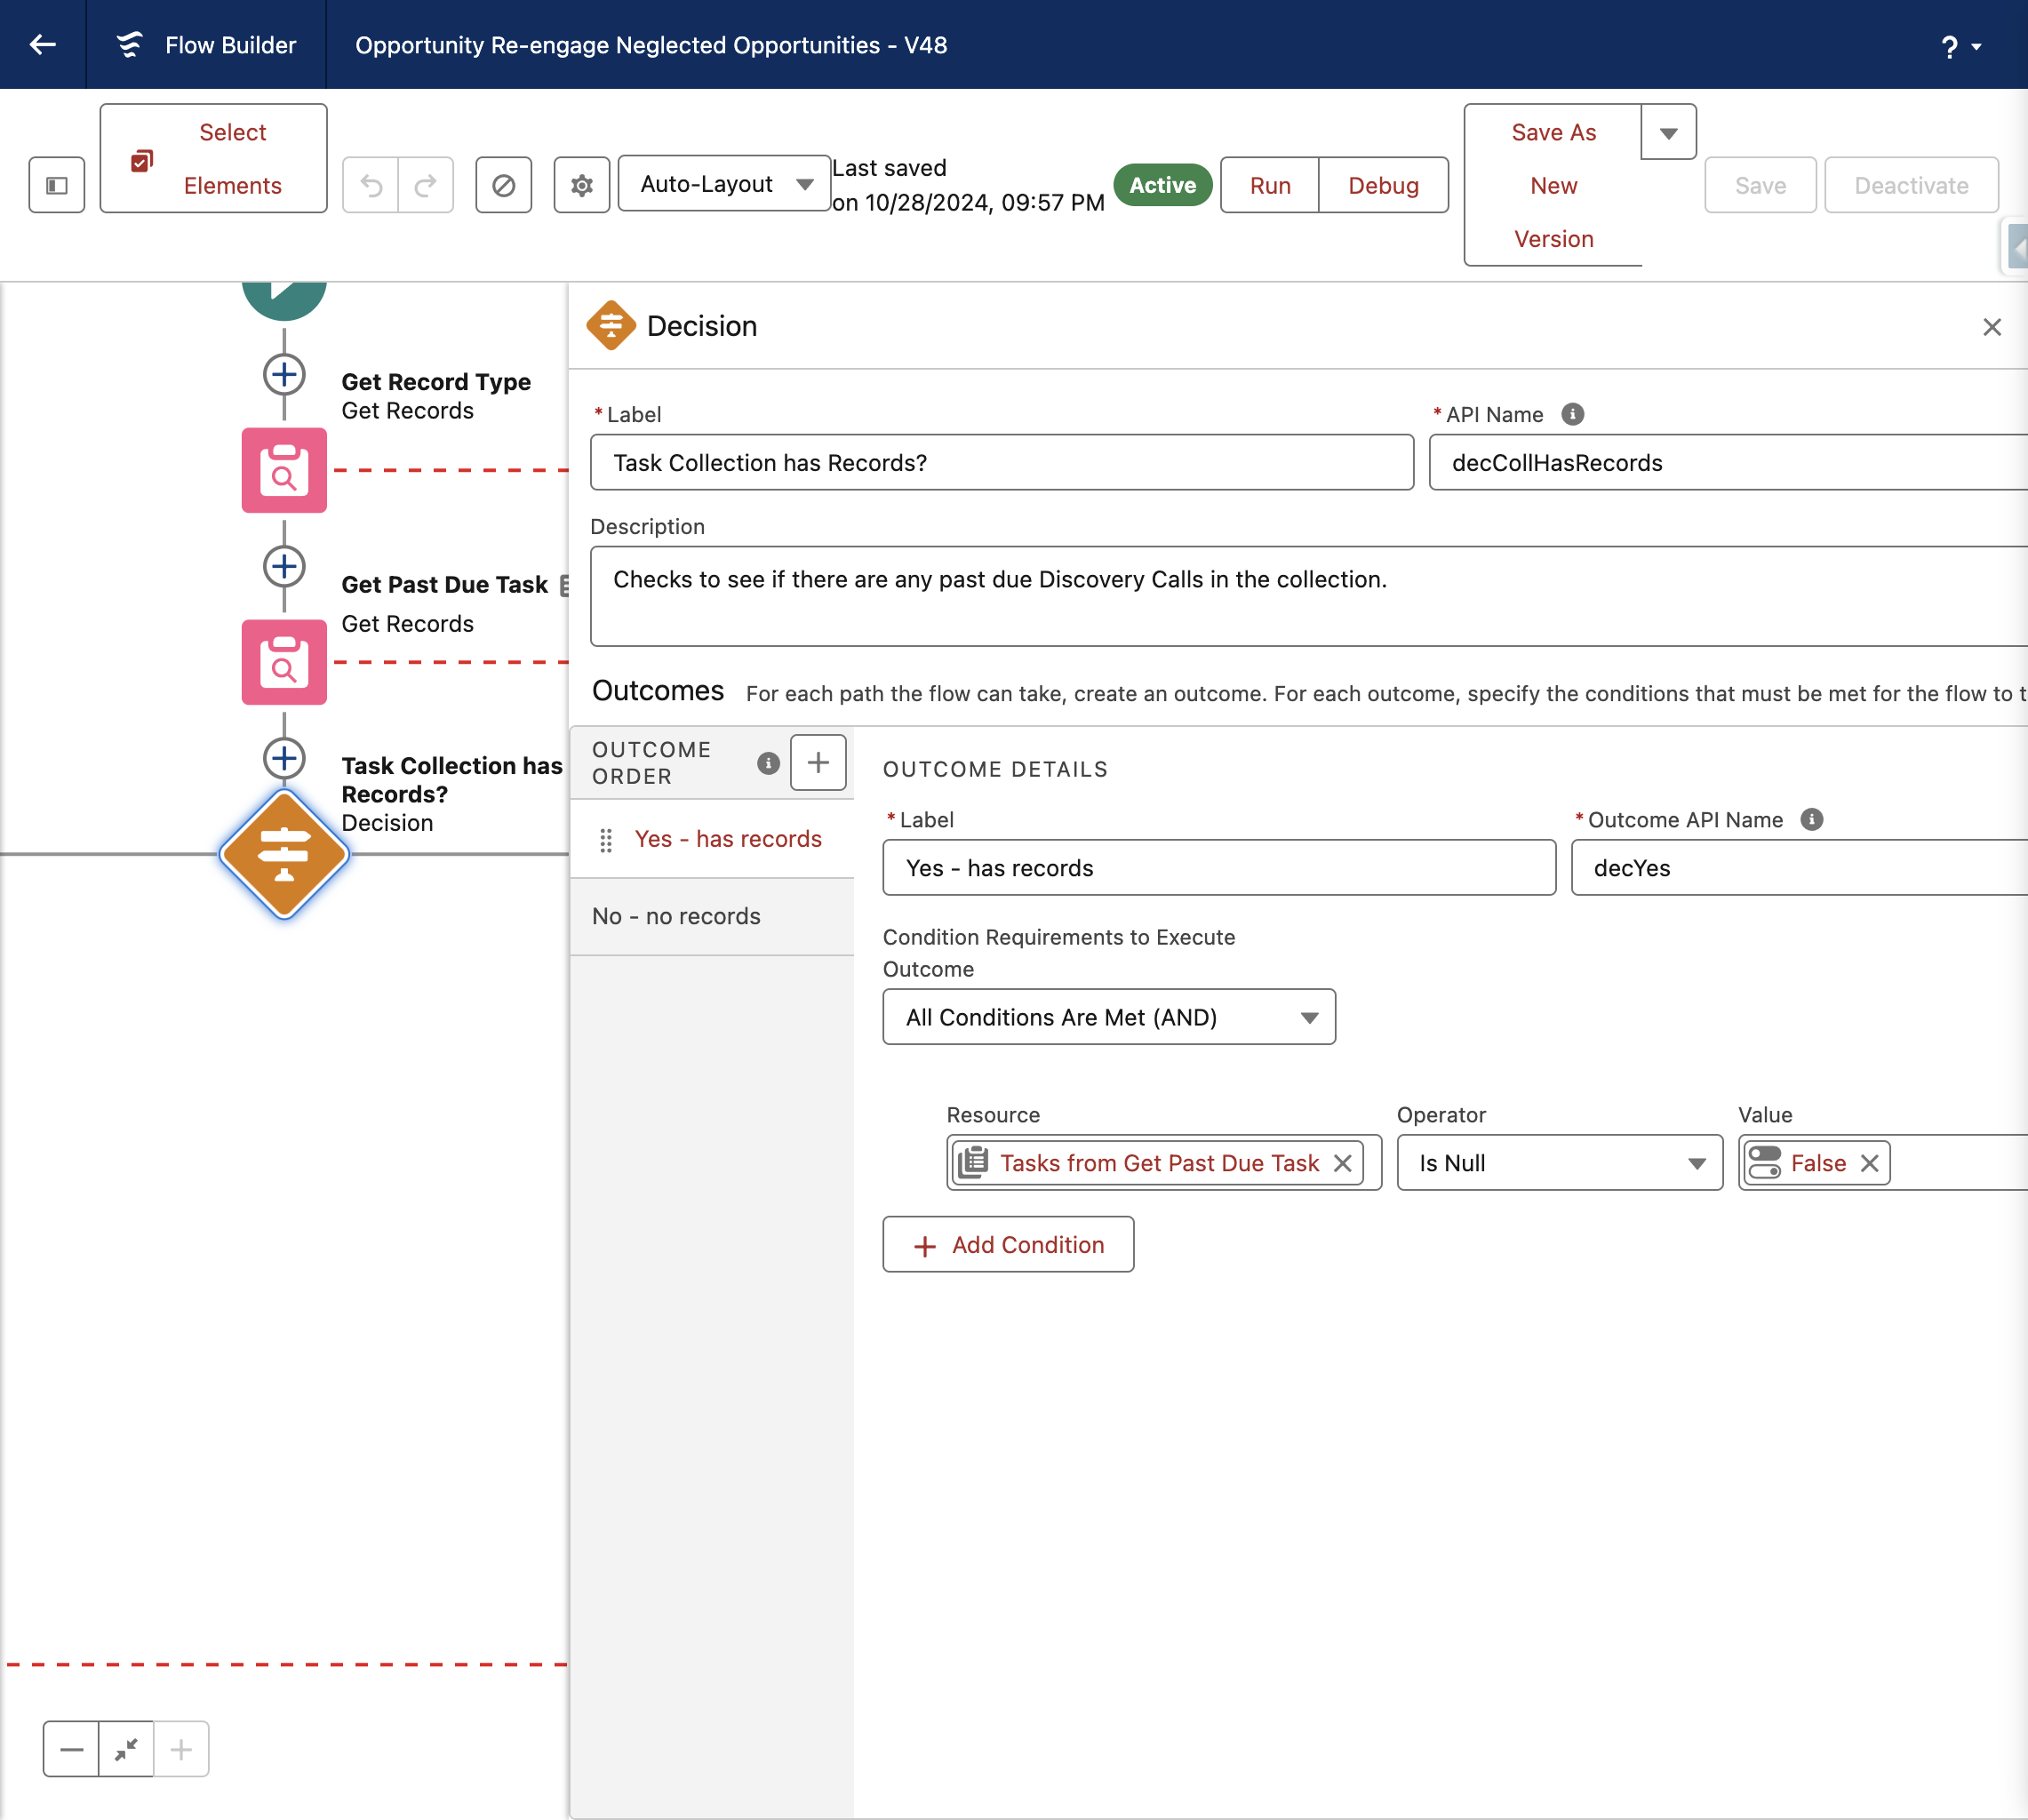The image size is (2028, 1820).
Task: Toggle the left toolbox panel icon
Action: [57, 185]
